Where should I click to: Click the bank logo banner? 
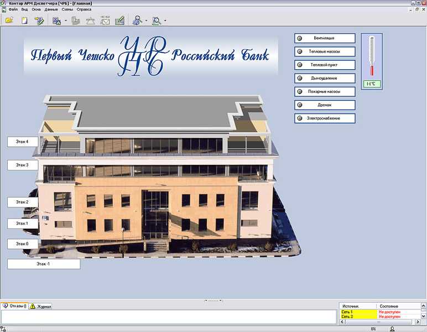coord(150,56)
